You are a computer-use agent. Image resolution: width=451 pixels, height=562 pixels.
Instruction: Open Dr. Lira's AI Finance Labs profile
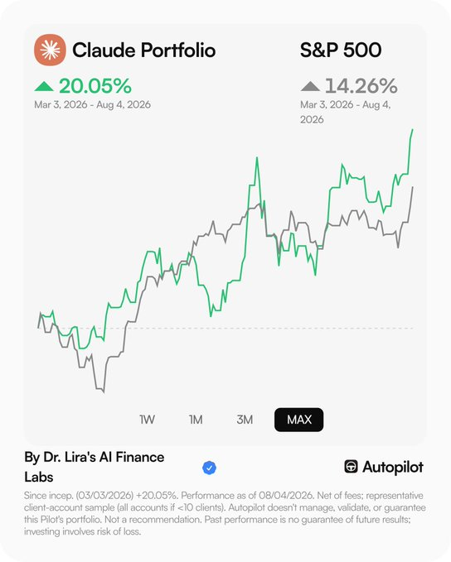(94, 467)
